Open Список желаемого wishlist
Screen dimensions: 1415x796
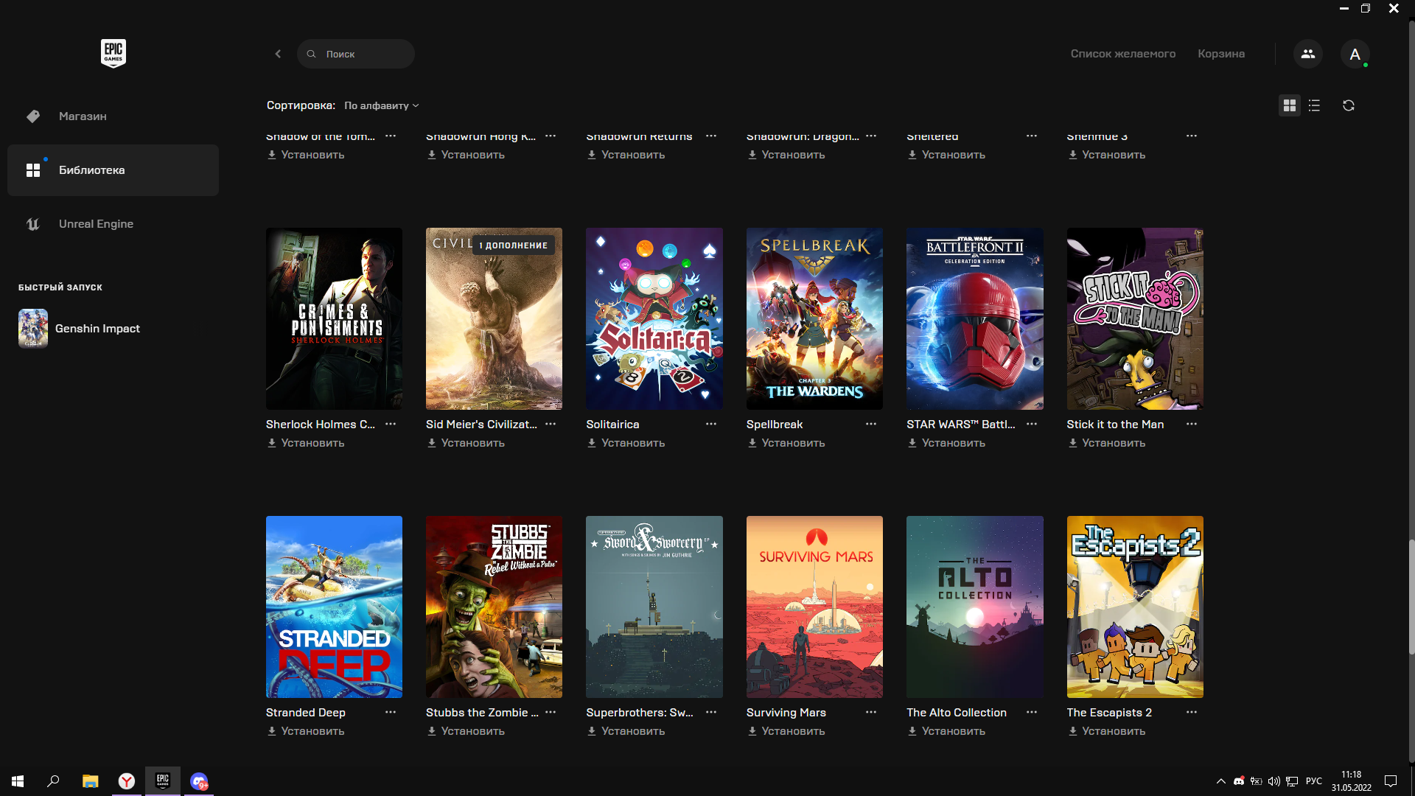coord(1122,54)
